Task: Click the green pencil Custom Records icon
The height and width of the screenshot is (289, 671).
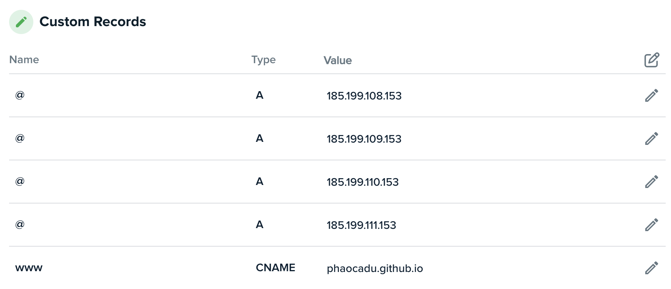Action: coord(21,22)
